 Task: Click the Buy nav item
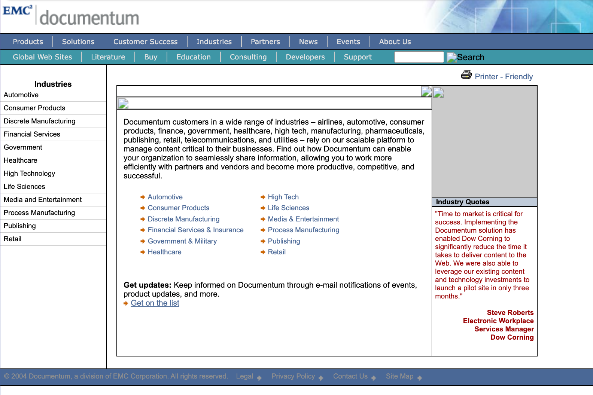click(151, 57)
